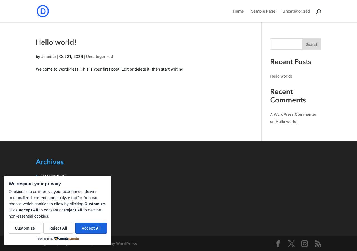Click the post title Hello world! heading
This screenshot has height=251, width=357.
pos(56,42)
